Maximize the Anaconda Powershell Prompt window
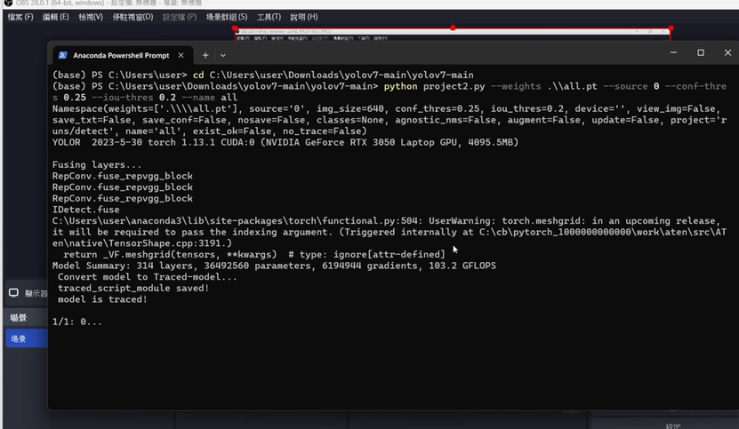The width and height of the screenshot is (739, 429). [x=701, y=53]
